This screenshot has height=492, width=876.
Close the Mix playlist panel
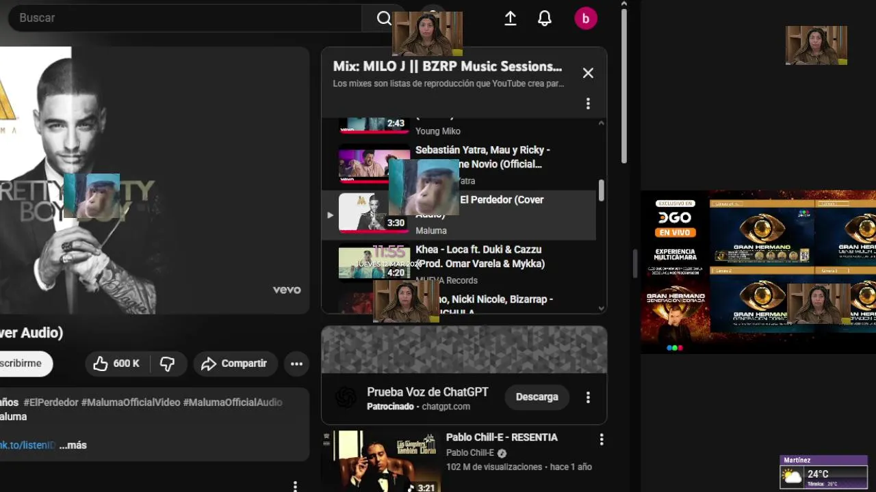pyautogui.click(x=588, y=73)
